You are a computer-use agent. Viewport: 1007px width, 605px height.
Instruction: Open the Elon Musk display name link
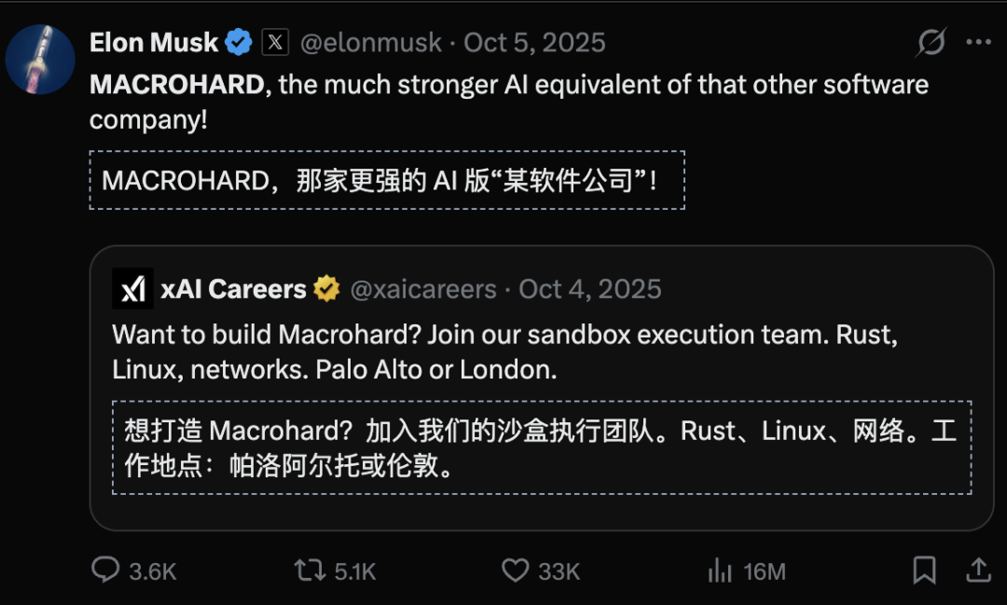click(x=154, y=43)
